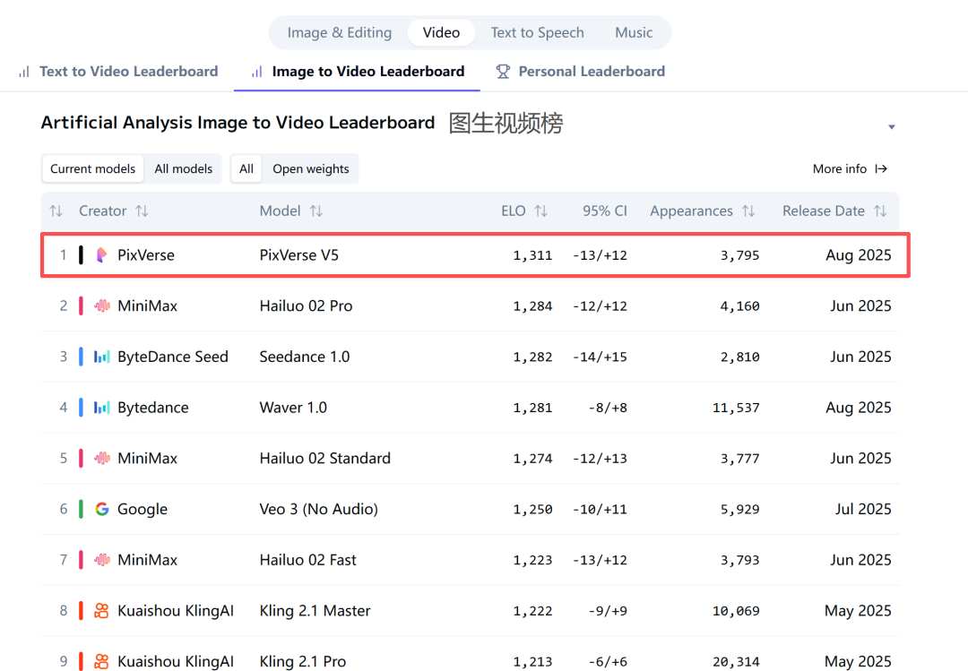Click the PixVerse logo icon
Screen dimensions: 968x671
tap(101, 255)
